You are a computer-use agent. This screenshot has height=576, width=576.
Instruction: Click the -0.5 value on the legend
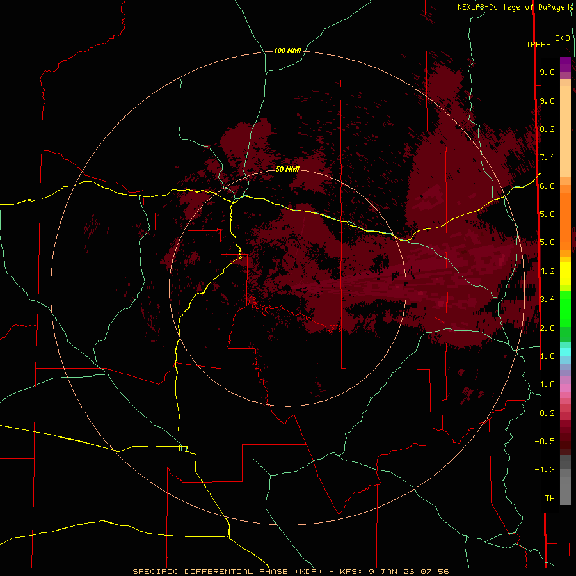coord(545,442)
